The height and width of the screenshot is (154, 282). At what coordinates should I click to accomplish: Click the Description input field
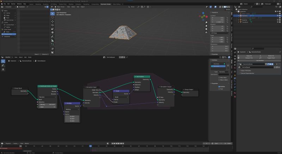point(223,74)
